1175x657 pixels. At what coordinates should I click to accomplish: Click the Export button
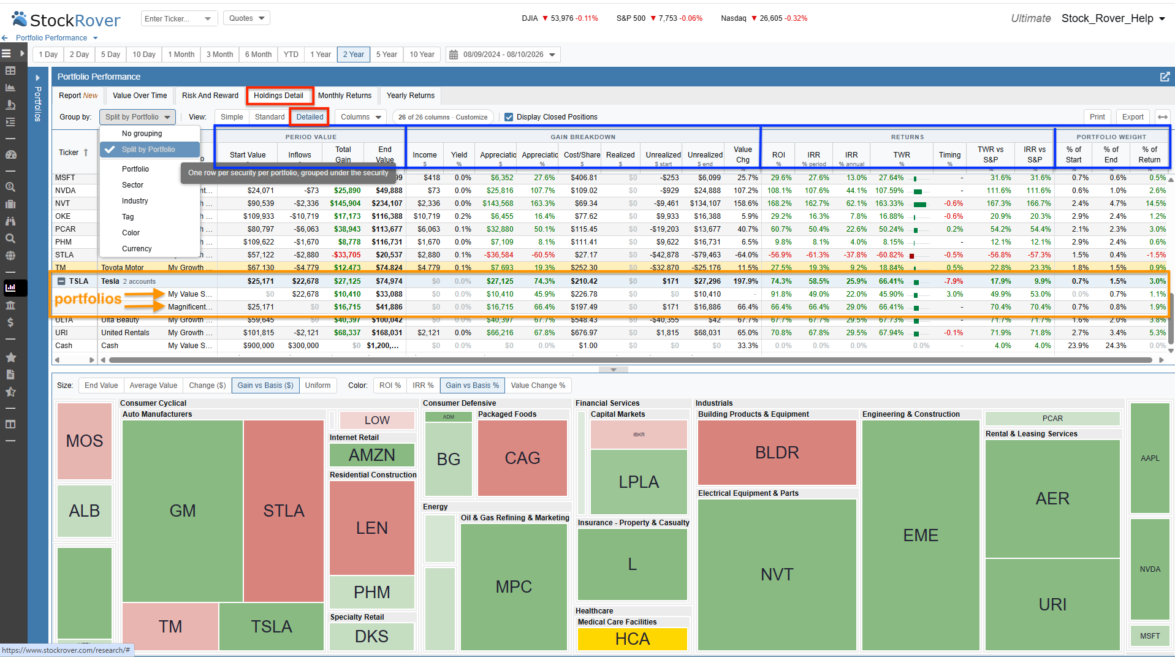tap(1133, 117)
